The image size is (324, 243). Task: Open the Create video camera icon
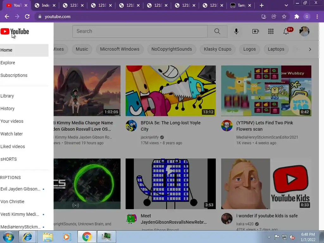[x=256, y=31]
